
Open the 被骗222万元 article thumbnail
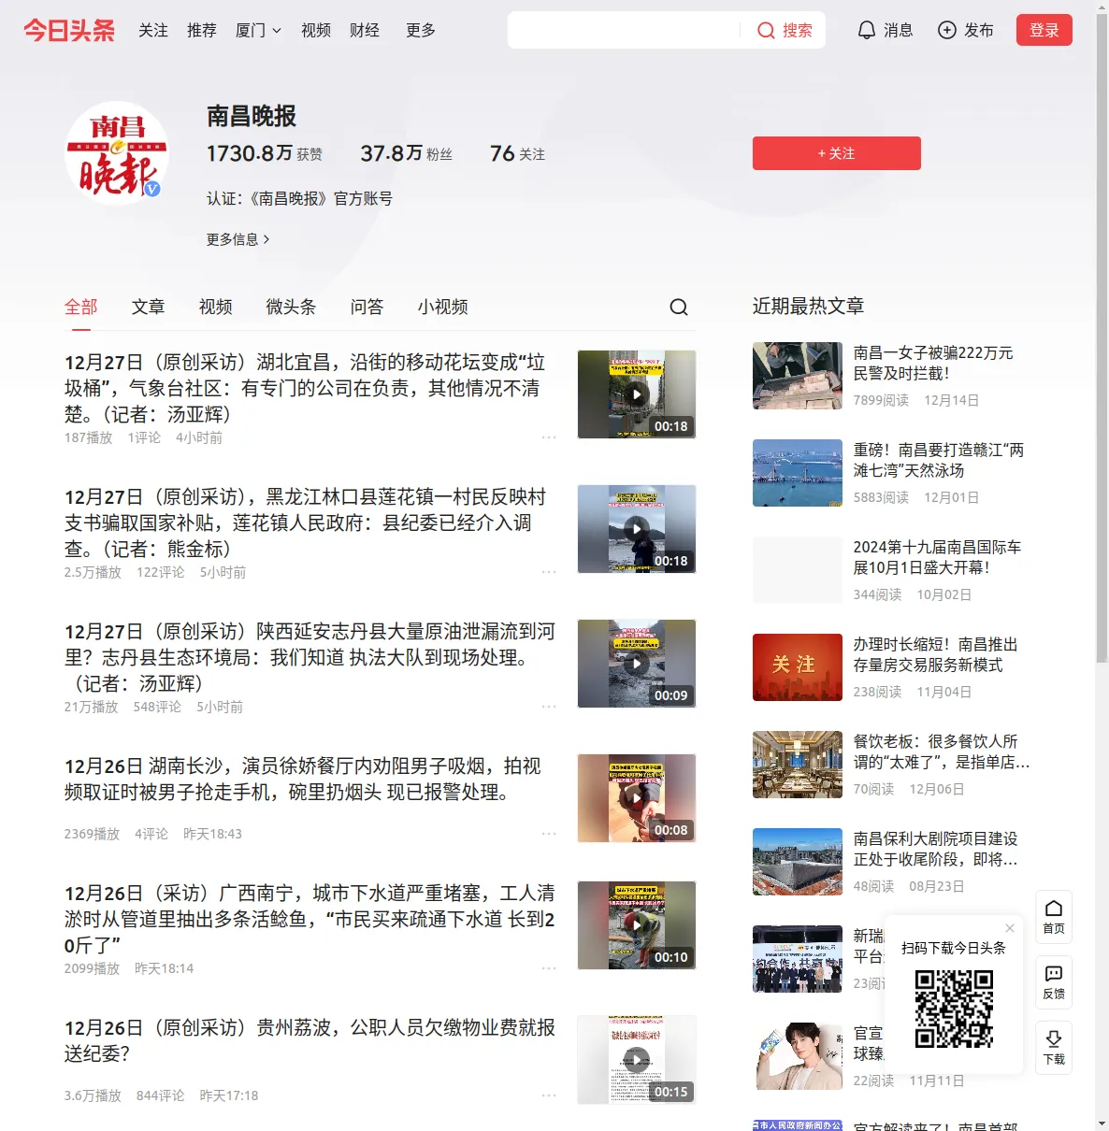coord(798,376)
